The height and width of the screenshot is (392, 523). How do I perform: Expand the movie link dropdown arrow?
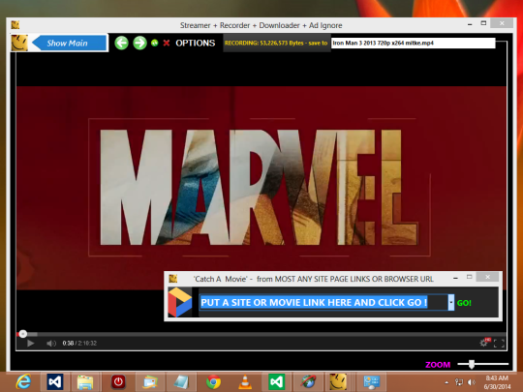pyautogui.click(x=451, y=302)
